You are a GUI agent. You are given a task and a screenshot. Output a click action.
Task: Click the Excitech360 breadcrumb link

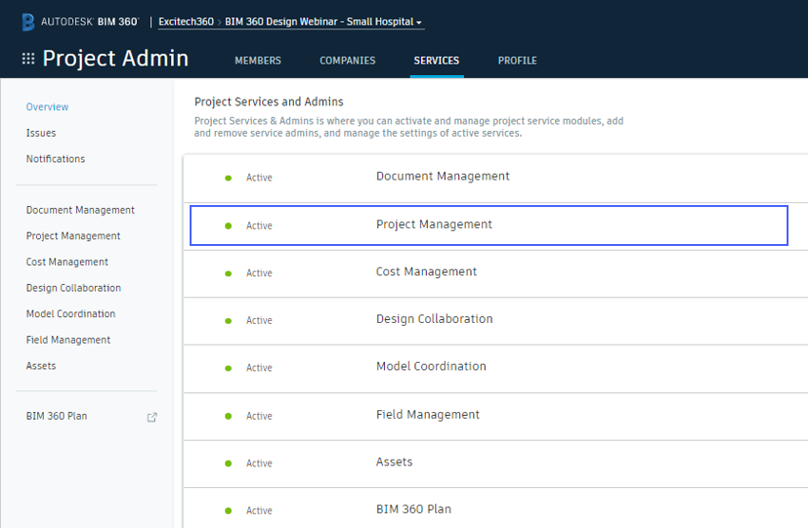click(x=186, y=22)
